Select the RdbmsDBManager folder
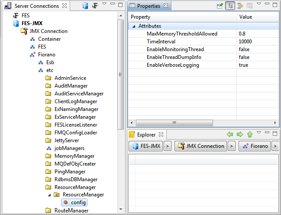Screen dimensions: 281x215 tap(76, 179)
